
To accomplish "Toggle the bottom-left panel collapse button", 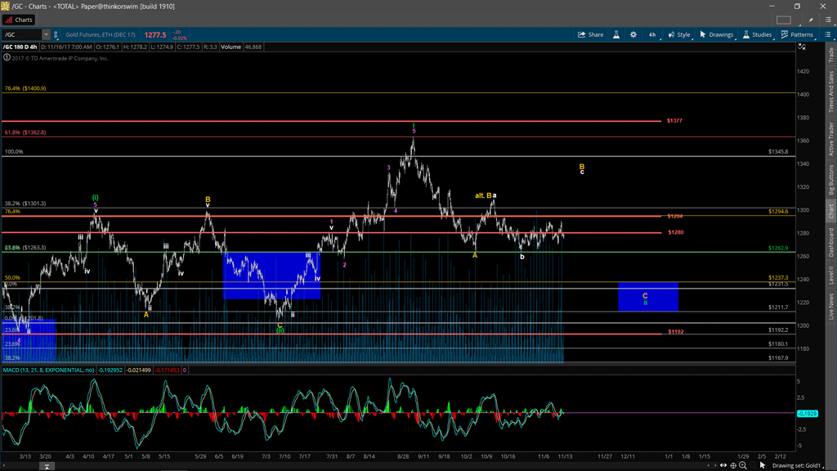I will coord(47,466).
